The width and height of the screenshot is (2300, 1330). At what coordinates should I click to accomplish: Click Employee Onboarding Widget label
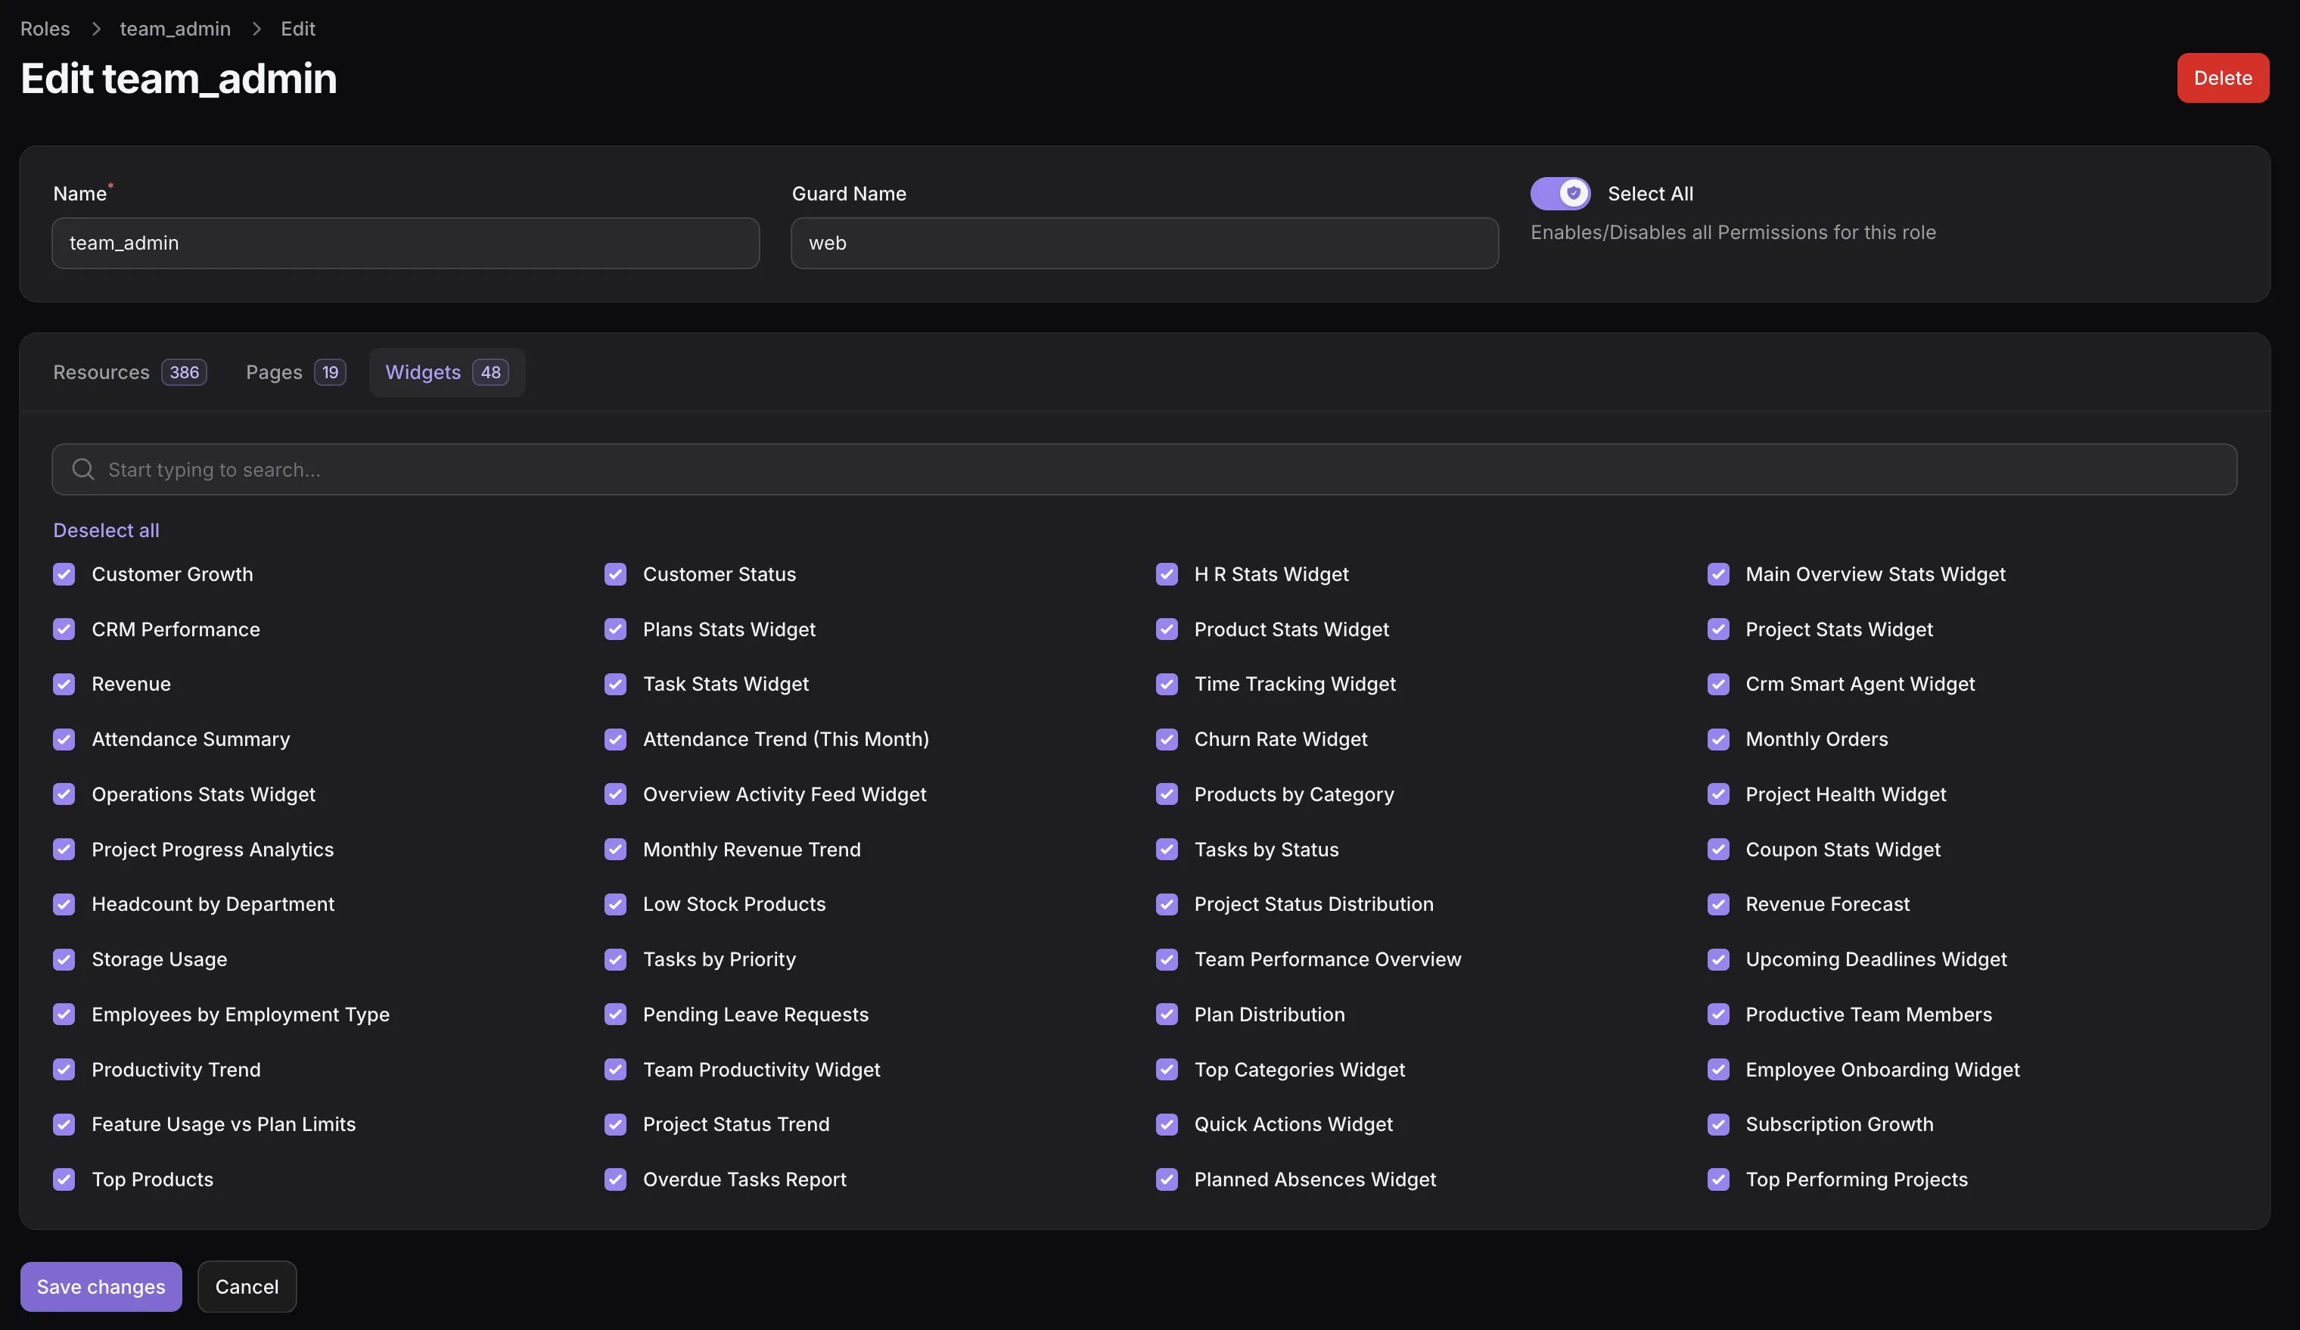tap(1883, 1069)
